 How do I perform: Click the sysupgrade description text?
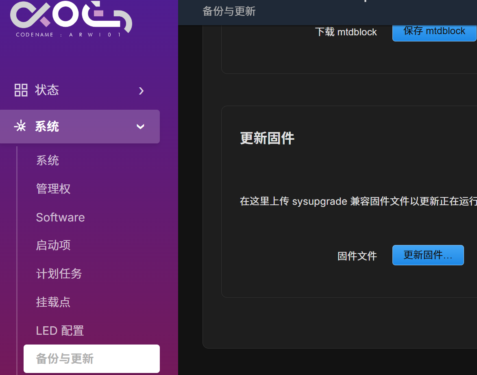358,201
